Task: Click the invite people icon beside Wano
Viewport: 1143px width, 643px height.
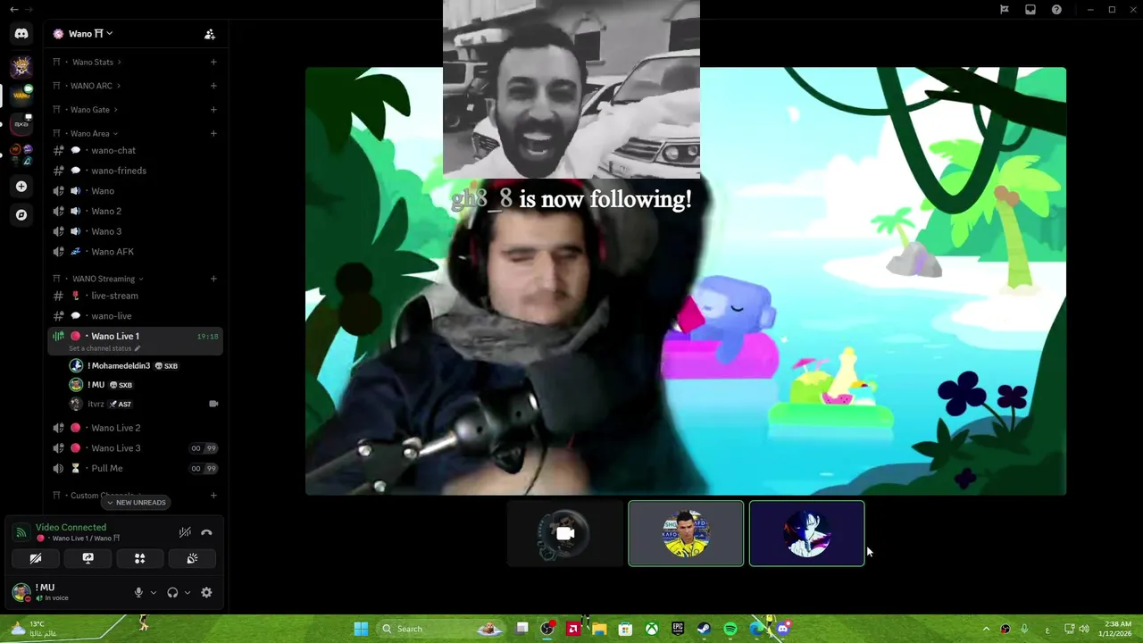Action: point(210,34)
